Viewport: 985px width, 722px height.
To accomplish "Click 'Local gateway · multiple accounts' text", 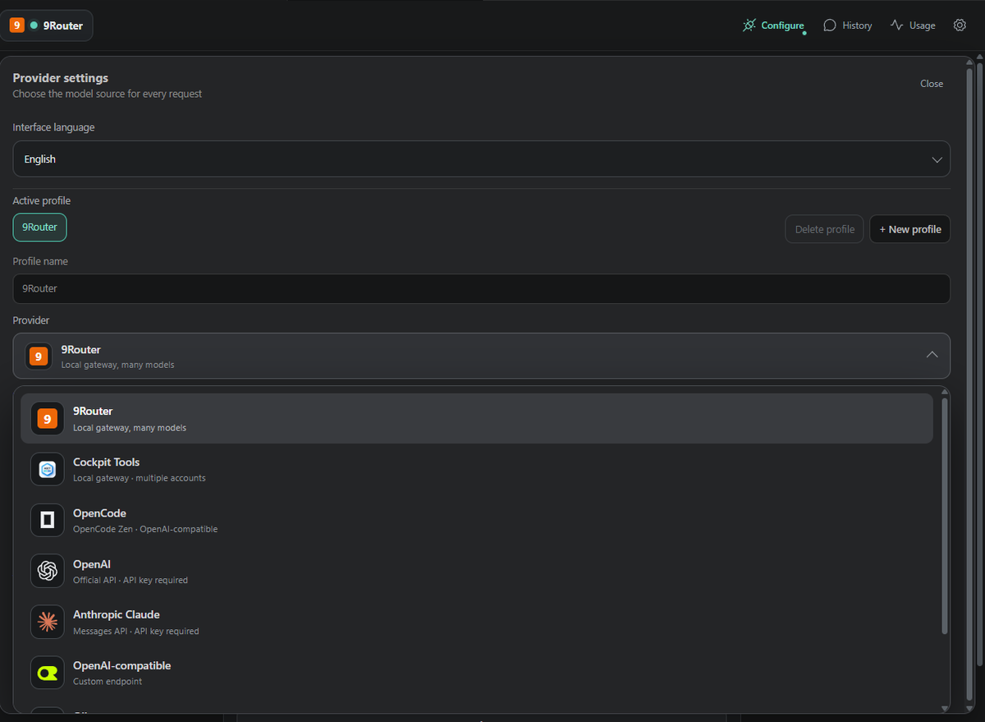I will 140,478.
